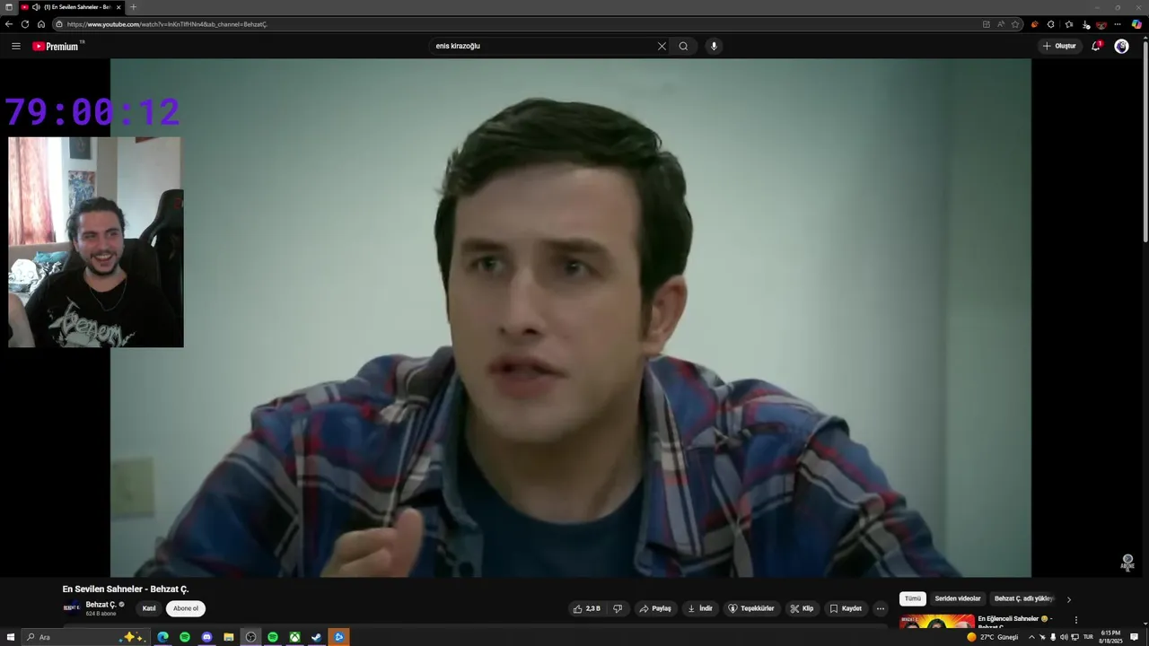1149x646 pixels.
Task: Open Behzat Ç. channel name link
Action: coord(101,605)
